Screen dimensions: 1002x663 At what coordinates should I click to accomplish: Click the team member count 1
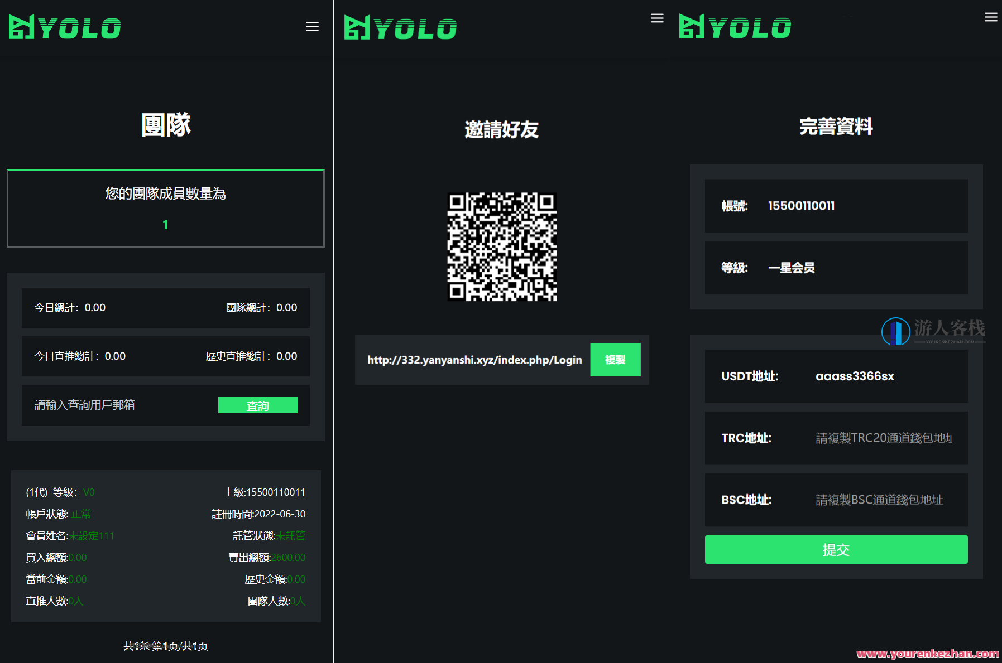[x=165, y=225]
